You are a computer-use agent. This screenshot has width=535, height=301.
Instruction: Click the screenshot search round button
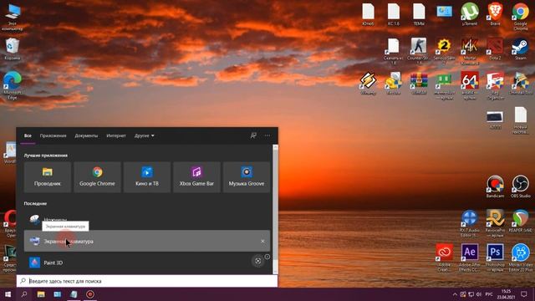258,261
